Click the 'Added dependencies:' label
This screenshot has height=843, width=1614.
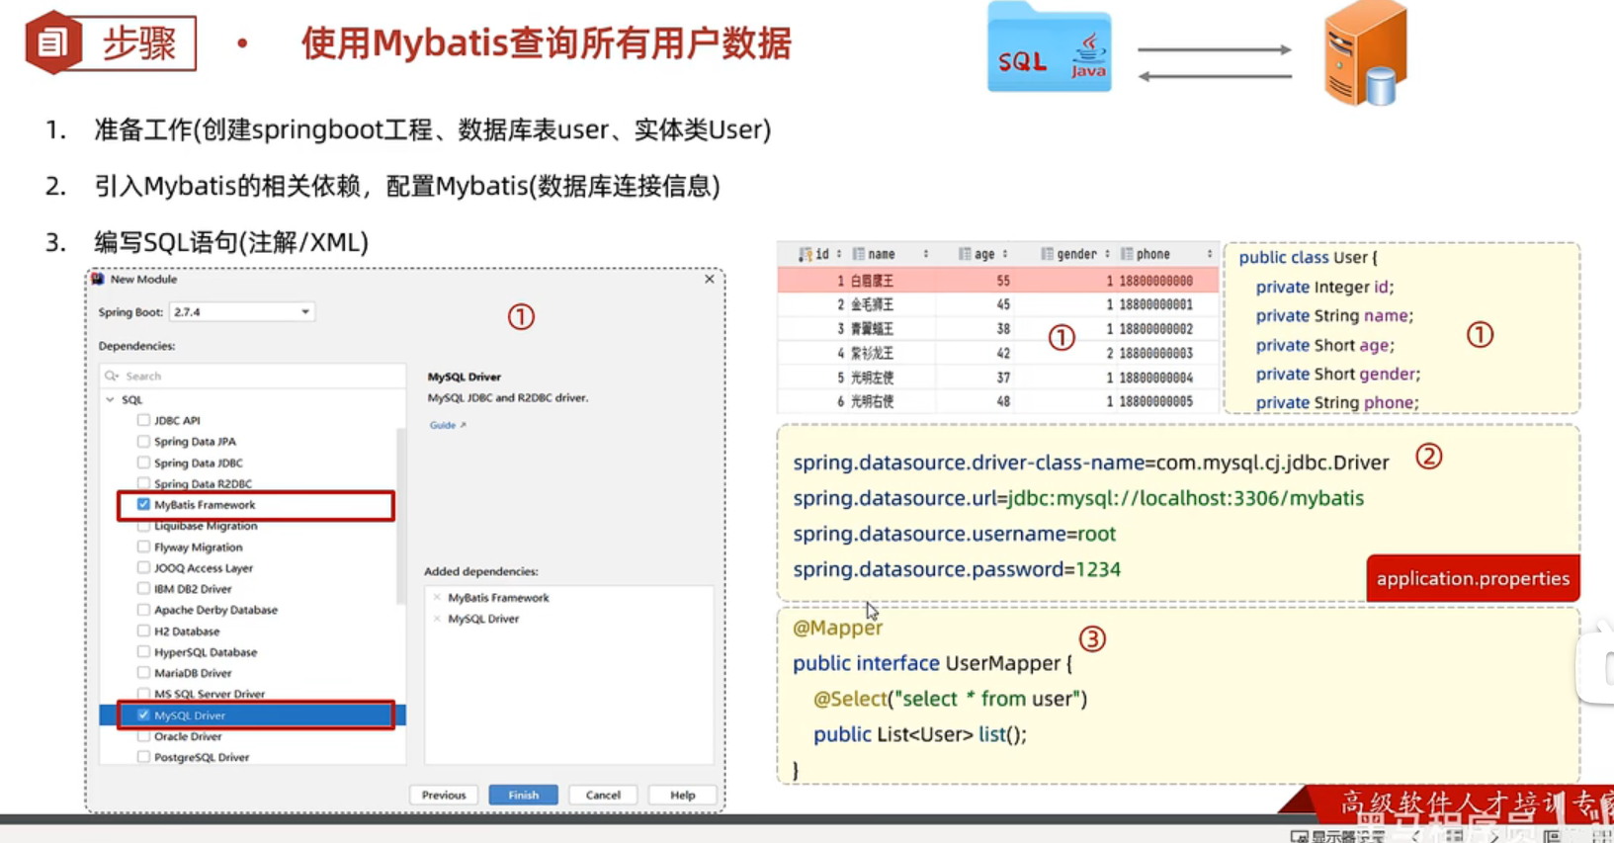coord(480,571)
